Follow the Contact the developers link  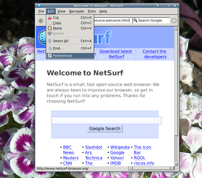pyautogui.click(x=155, y=54)
